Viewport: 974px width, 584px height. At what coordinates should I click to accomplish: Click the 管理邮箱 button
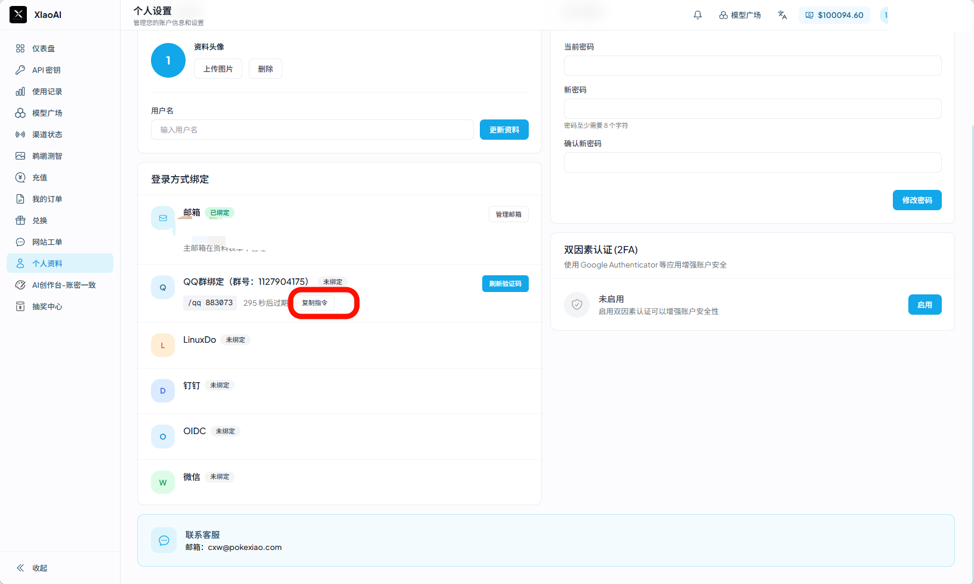coord(508,214)
